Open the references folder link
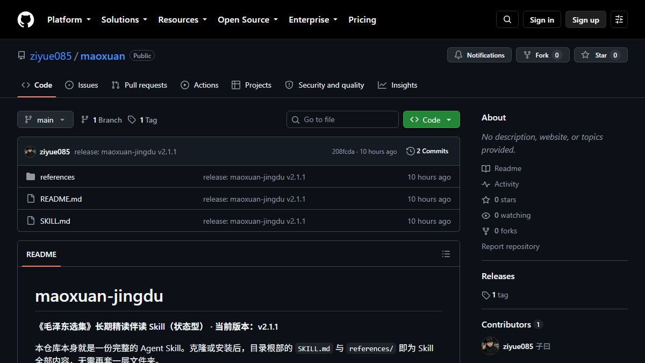Image resolution: width=645 pixels, height=363 pixels. (x=58, y=177)
